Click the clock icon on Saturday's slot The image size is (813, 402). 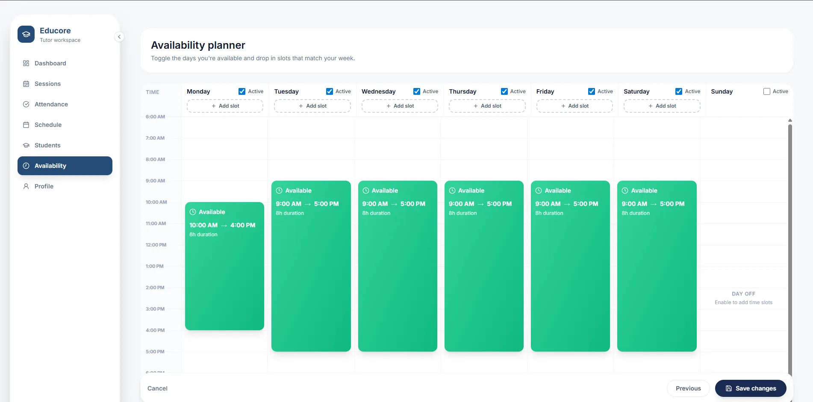pos(625,191)
